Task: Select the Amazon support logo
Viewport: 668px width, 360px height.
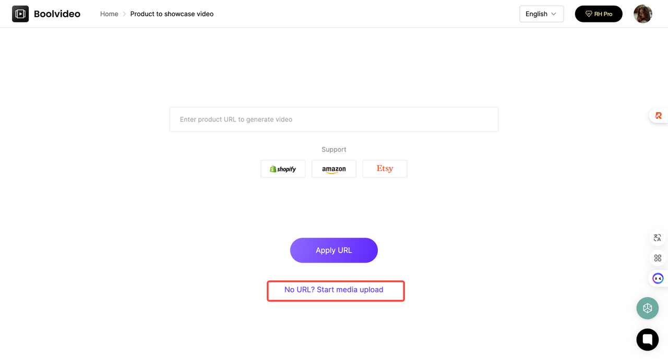Action: coord(334,169)
